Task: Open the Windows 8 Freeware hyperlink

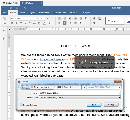Action: pos(52,59)
